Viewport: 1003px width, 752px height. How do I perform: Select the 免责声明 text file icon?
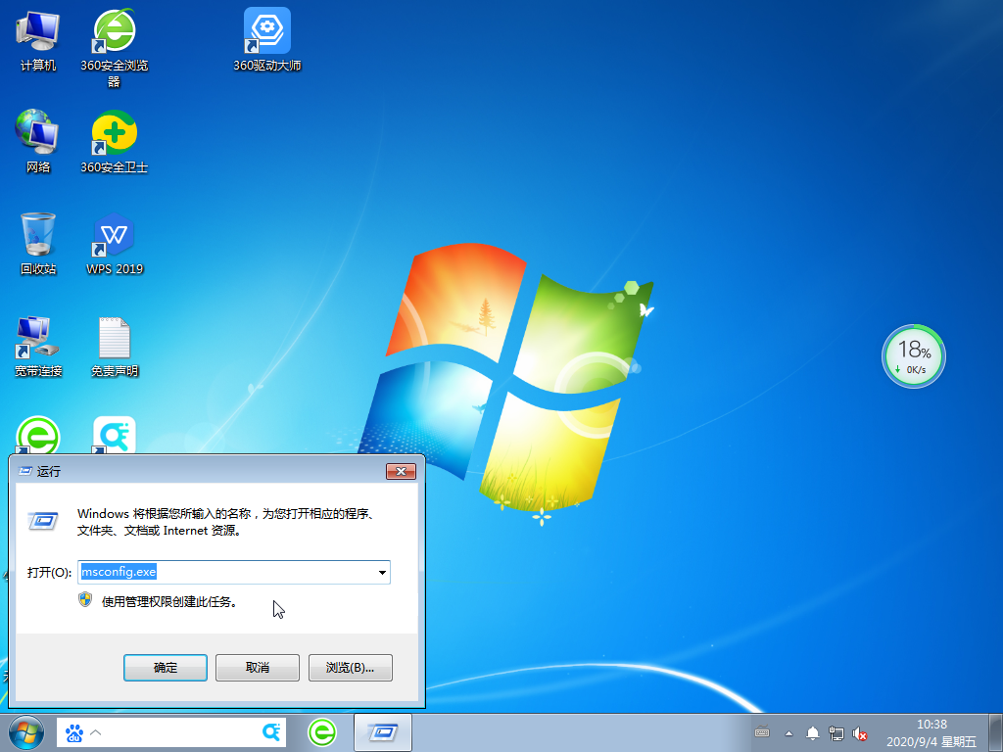coord(114,346)
